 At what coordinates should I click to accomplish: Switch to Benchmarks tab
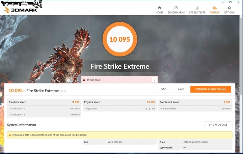pyautogui.click(x=176, y=10)
